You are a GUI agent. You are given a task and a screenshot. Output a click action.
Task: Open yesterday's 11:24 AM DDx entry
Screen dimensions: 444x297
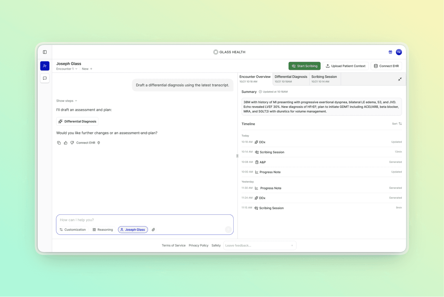(x=321, y=198)
